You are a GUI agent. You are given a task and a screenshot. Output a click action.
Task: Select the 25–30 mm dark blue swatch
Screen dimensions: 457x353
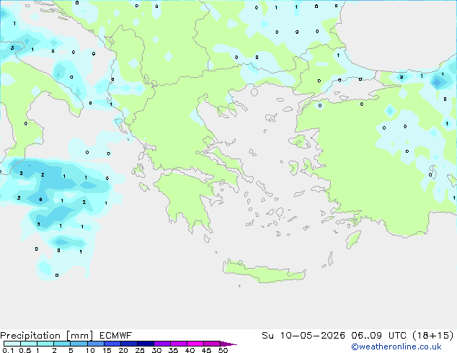145,344
